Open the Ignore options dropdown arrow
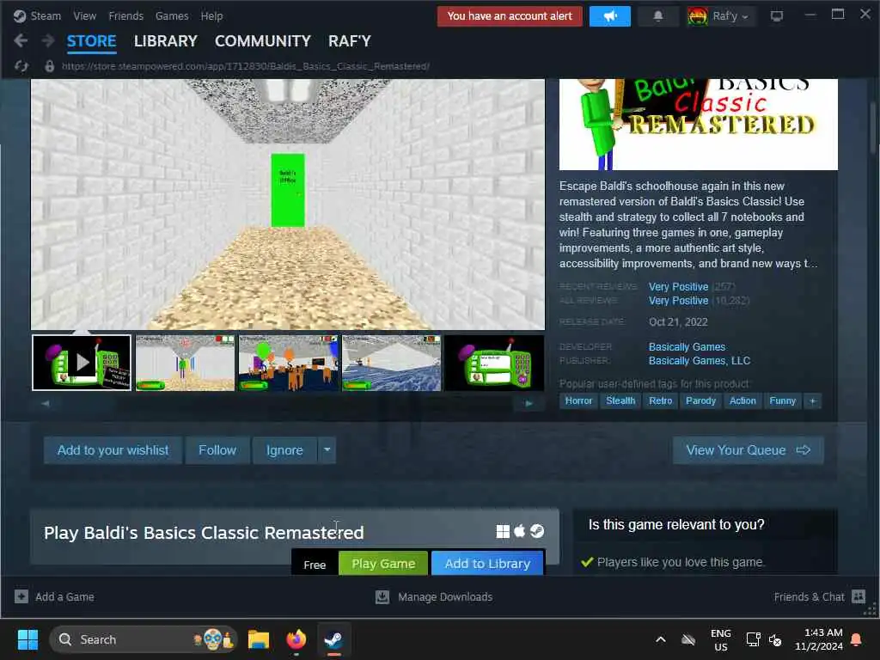 pyautogui.click(x=327, y=450)
